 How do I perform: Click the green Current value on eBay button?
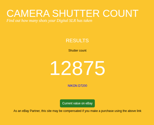click(77, 103)
